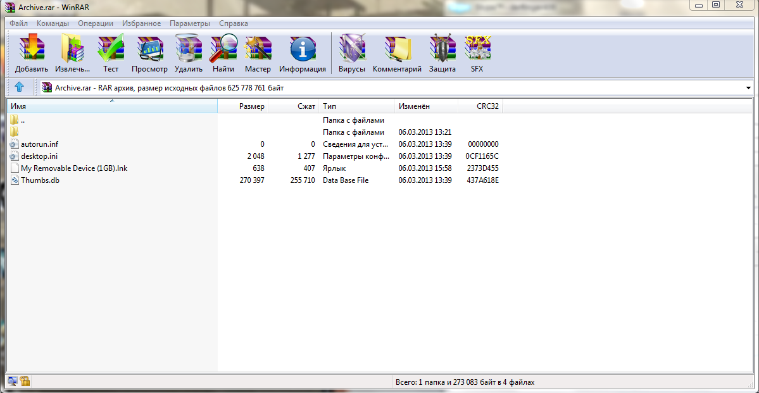Click the SFX archive conversion icon
Viewport: 759px width, 393px height.
click(477, 48)
